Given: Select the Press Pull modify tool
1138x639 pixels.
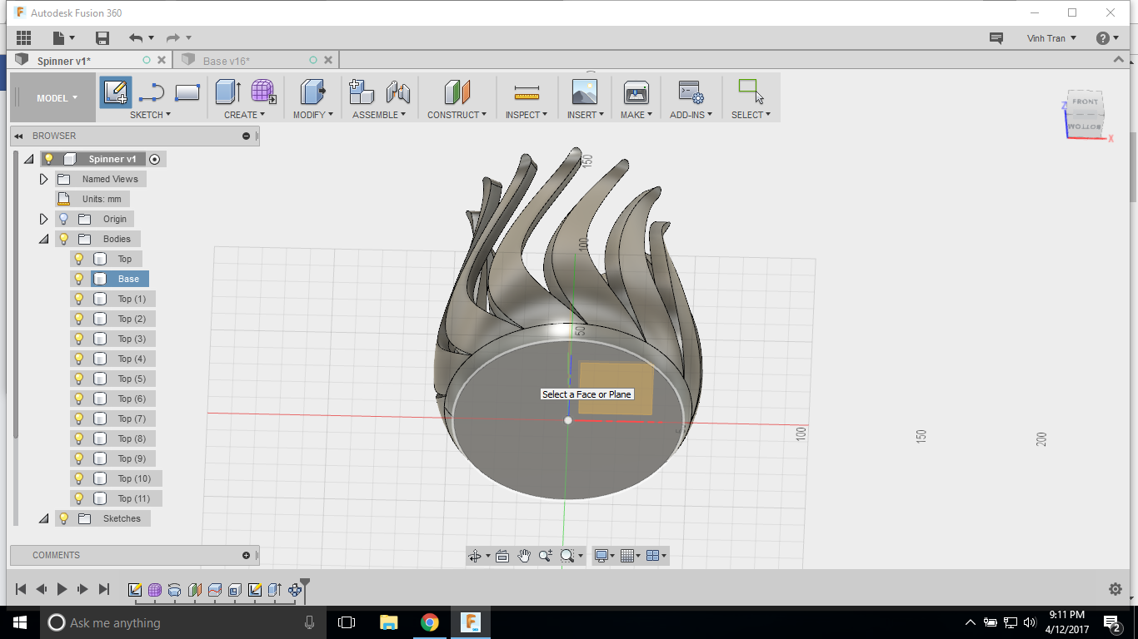Looking at the screenshot, I should click(312, 92).
